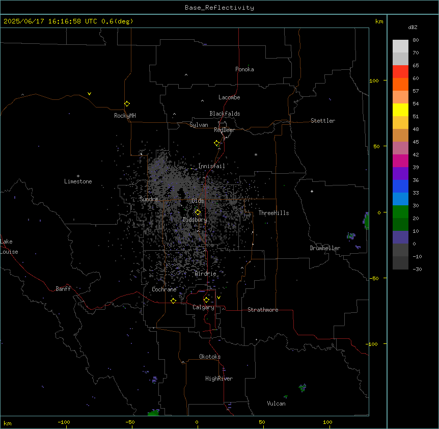Image resolution: width=439 pixels, height=429 pixels.
Task: Click the Okotoks town label
Action: (x=210, y=357)
